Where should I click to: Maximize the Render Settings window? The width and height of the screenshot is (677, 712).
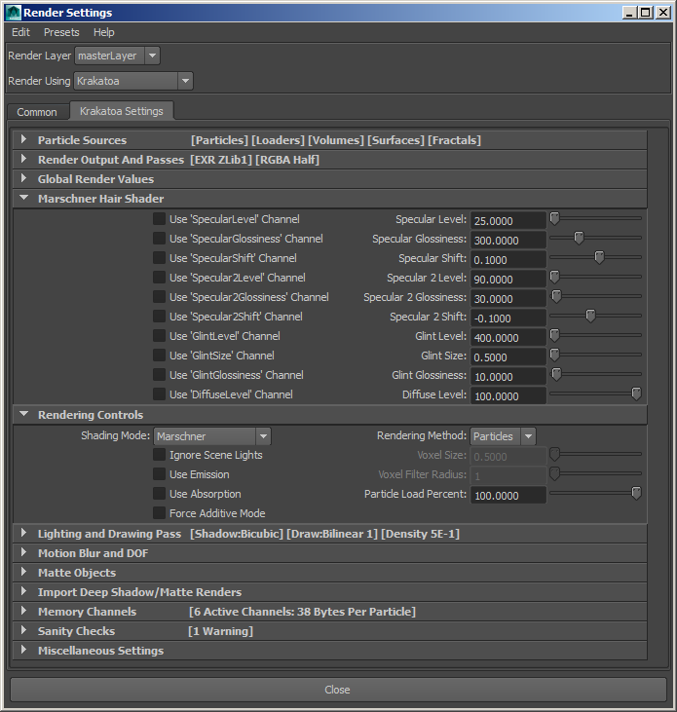645,13
